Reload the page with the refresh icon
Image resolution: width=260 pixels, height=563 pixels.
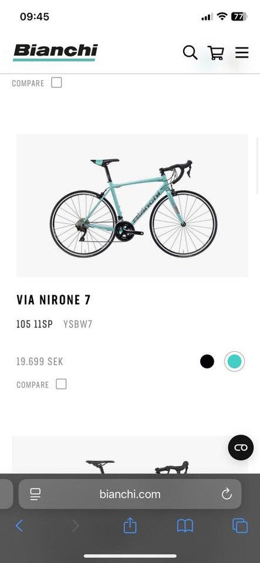227,494
